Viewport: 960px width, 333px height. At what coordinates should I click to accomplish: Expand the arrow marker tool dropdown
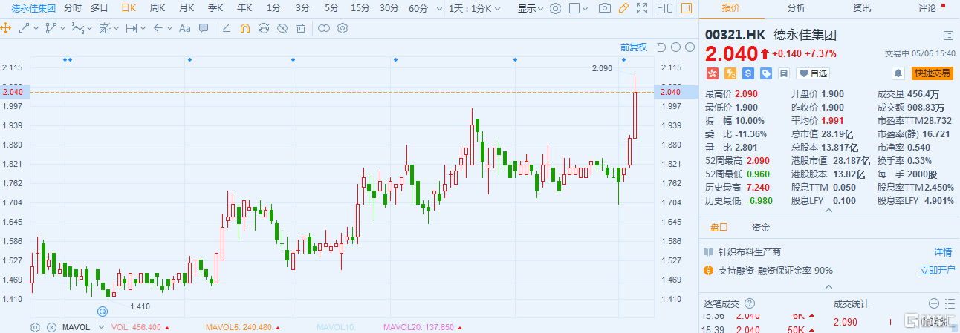[x=169, y=28]
